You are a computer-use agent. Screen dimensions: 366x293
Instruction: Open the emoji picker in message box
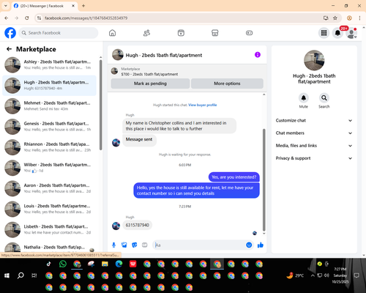pos(249,245)
